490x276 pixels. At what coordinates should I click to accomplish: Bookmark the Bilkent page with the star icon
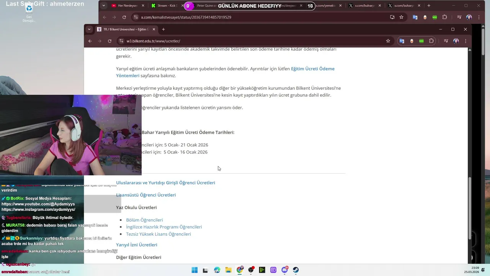coord(388,41)
